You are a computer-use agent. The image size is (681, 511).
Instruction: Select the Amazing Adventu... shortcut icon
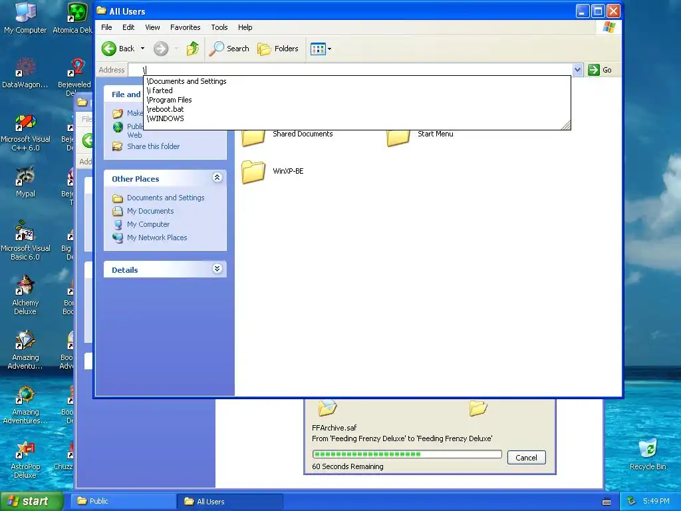25,350
